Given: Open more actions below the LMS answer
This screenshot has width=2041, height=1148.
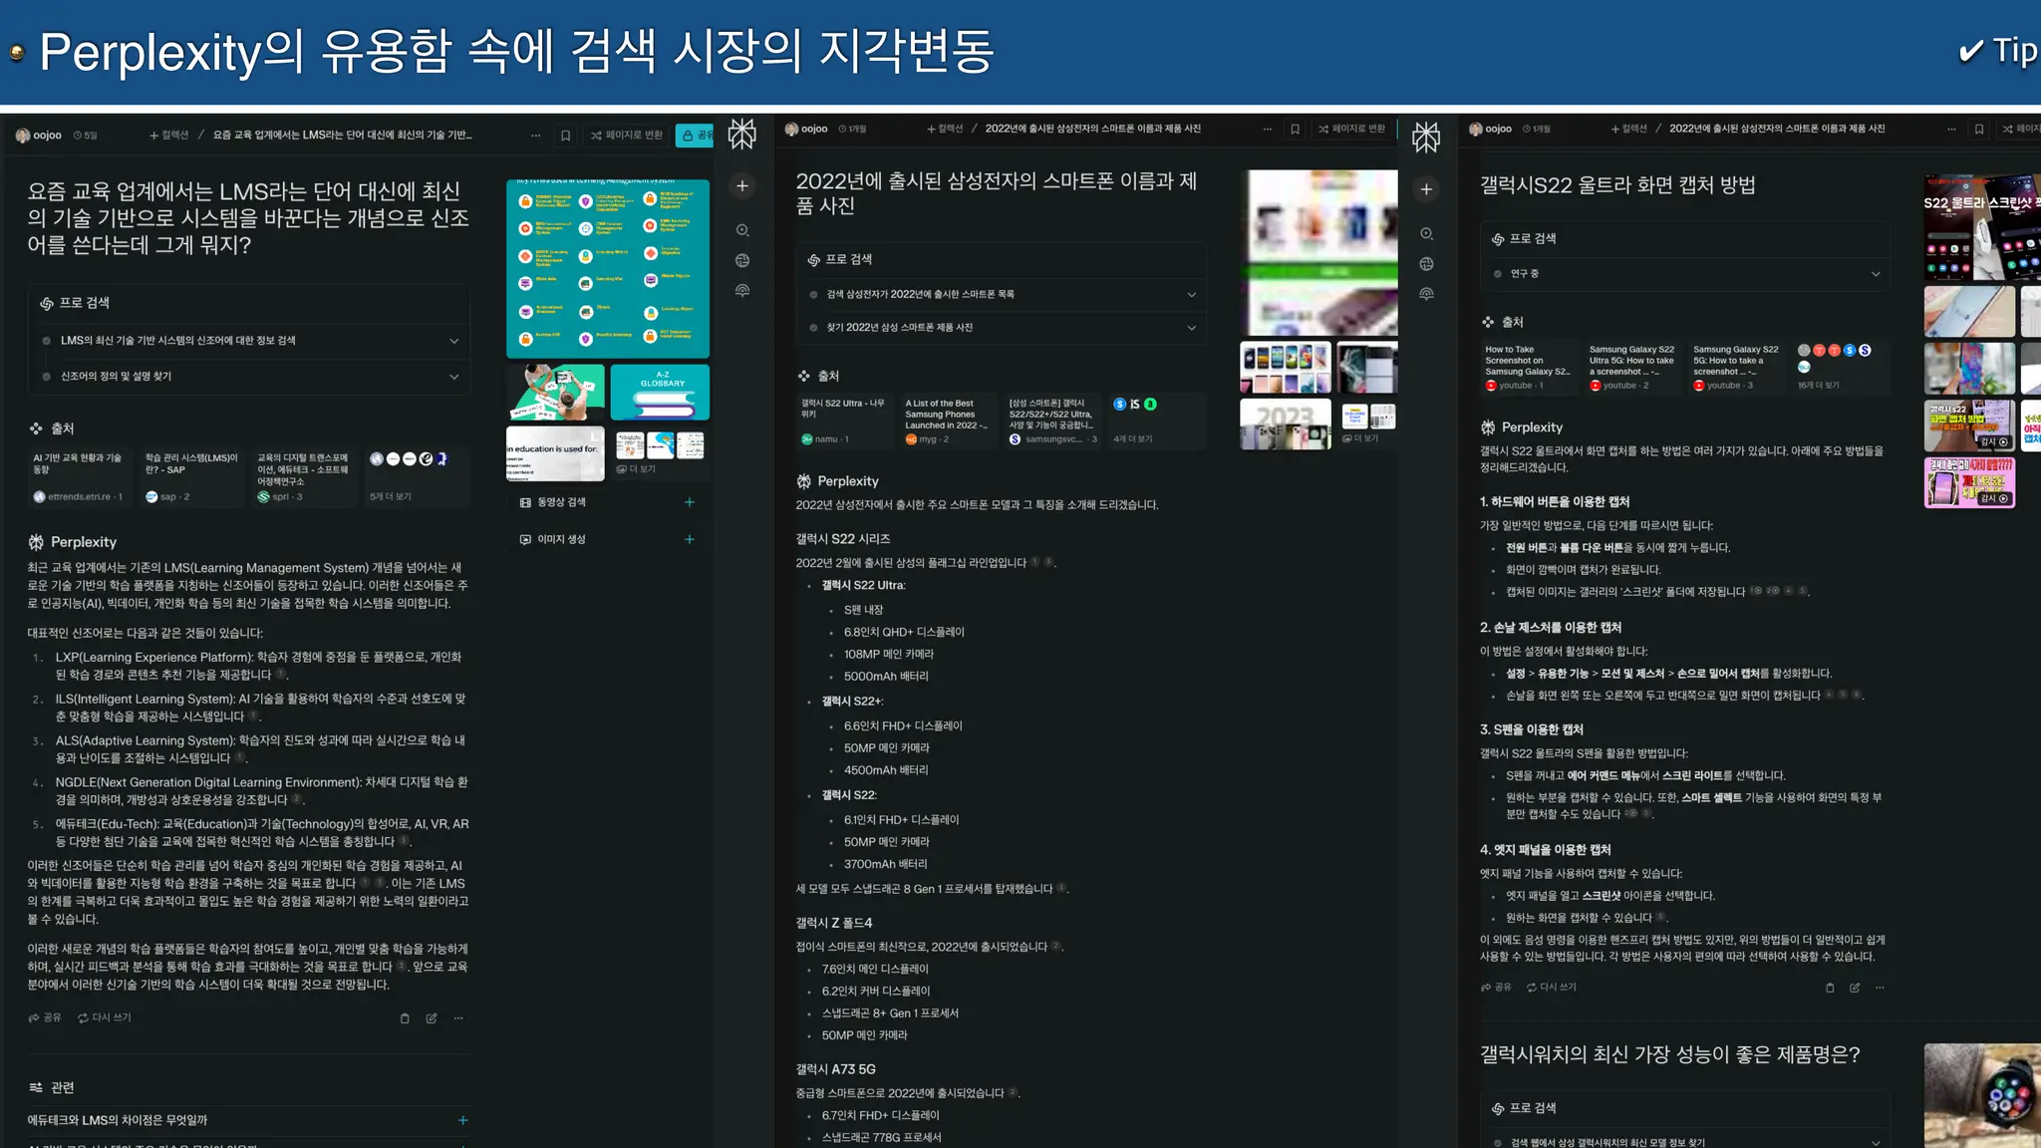Looking at the screenshot, I should pyautogui.click(x=458, y=1017).
